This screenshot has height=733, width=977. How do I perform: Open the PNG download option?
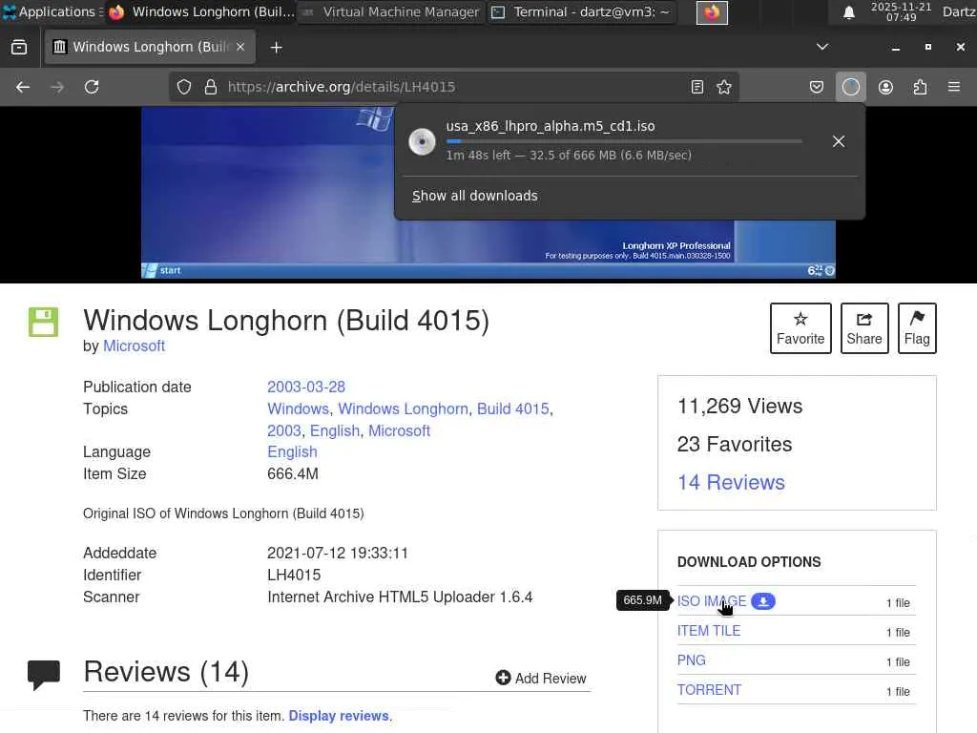(692, 660)
